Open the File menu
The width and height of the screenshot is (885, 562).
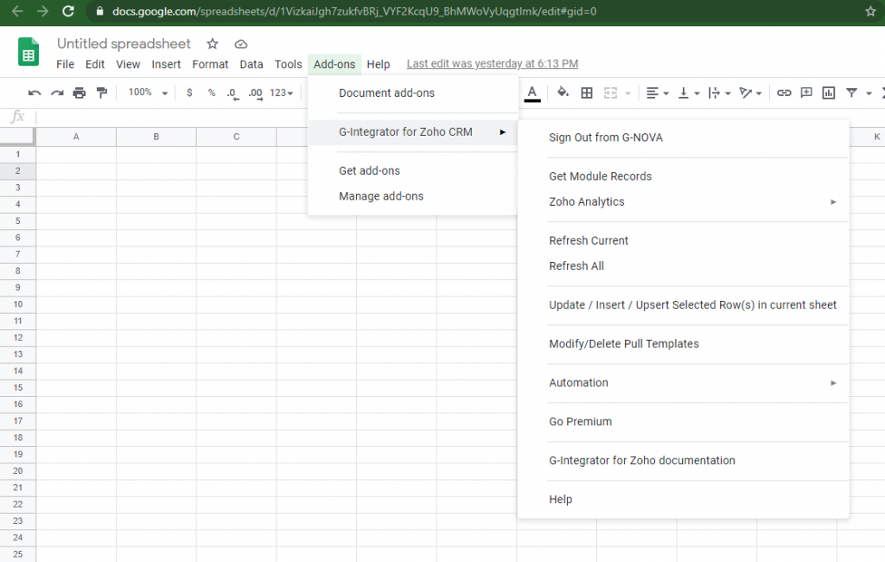tap(65, 64)
